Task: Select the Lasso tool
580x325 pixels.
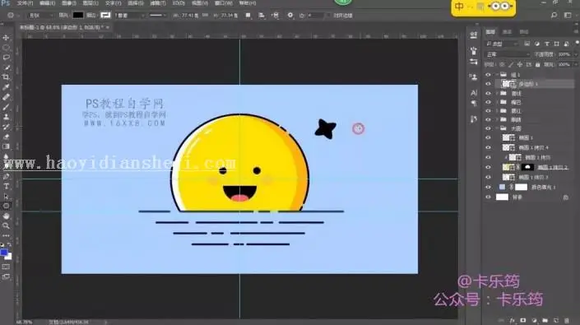Action: point(6,58)
